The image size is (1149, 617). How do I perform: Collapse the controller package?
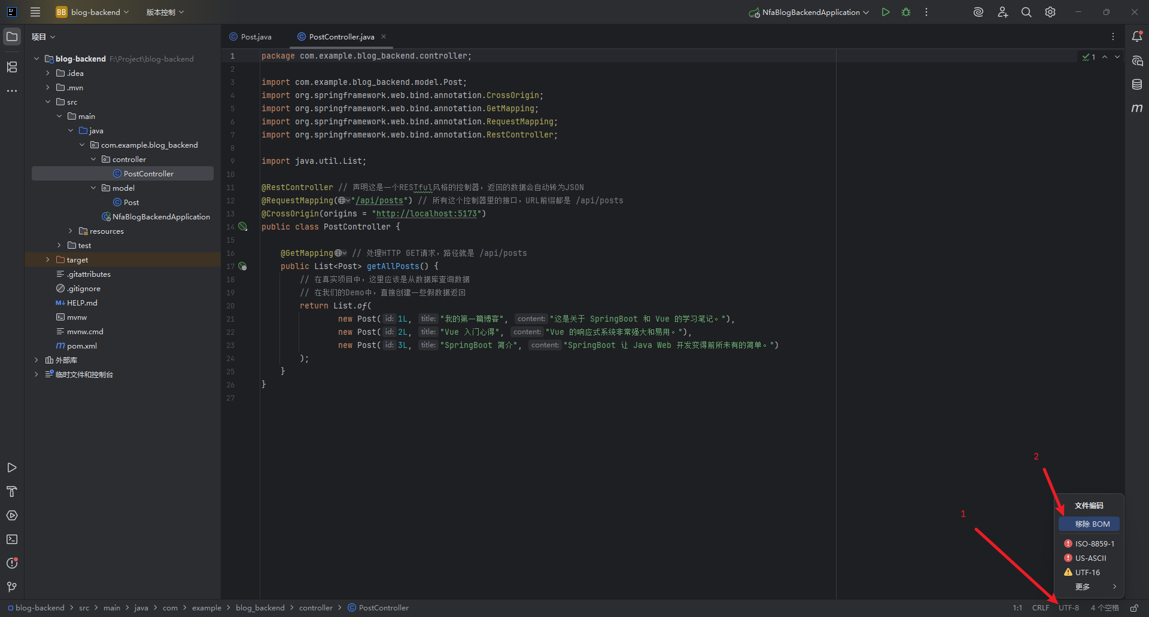(x=93, y=159)
